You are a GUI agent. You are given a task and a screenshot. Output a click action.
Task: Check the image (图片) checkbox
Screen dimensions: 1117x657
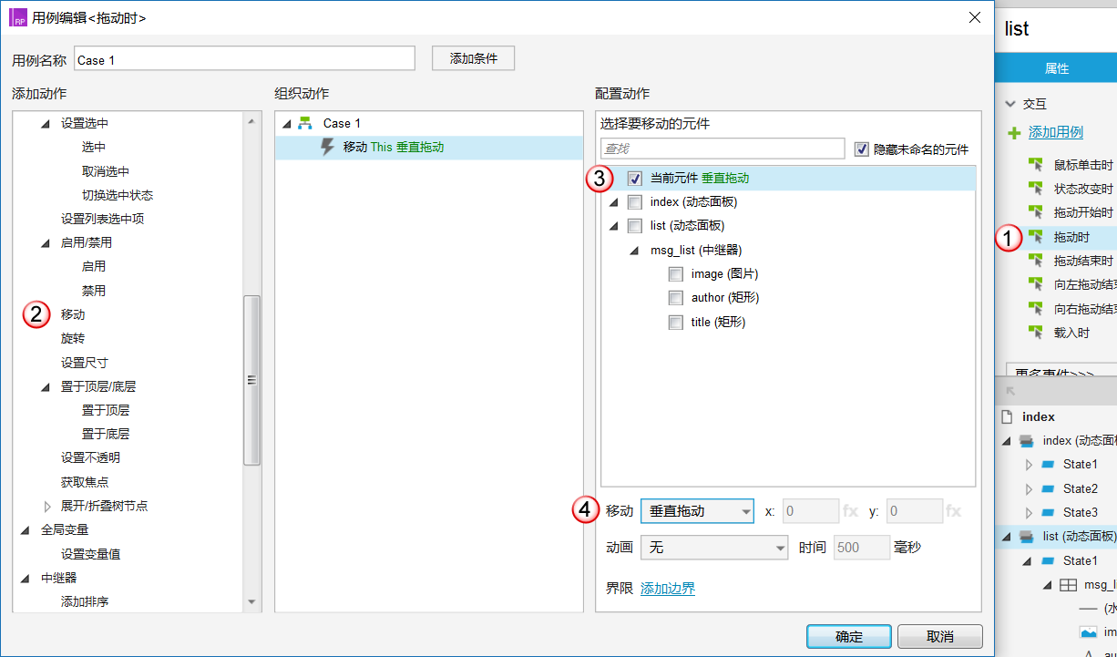[x=675, y=274]
